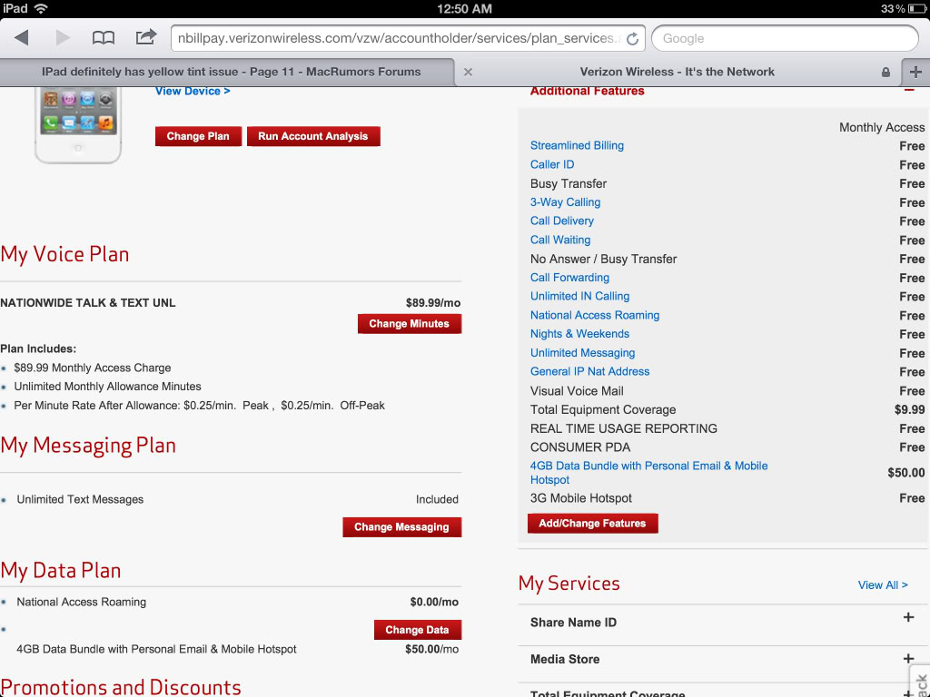Collapse the Additional Features section
The width and height of the screenshot is (930, 697).
point(908,91)
